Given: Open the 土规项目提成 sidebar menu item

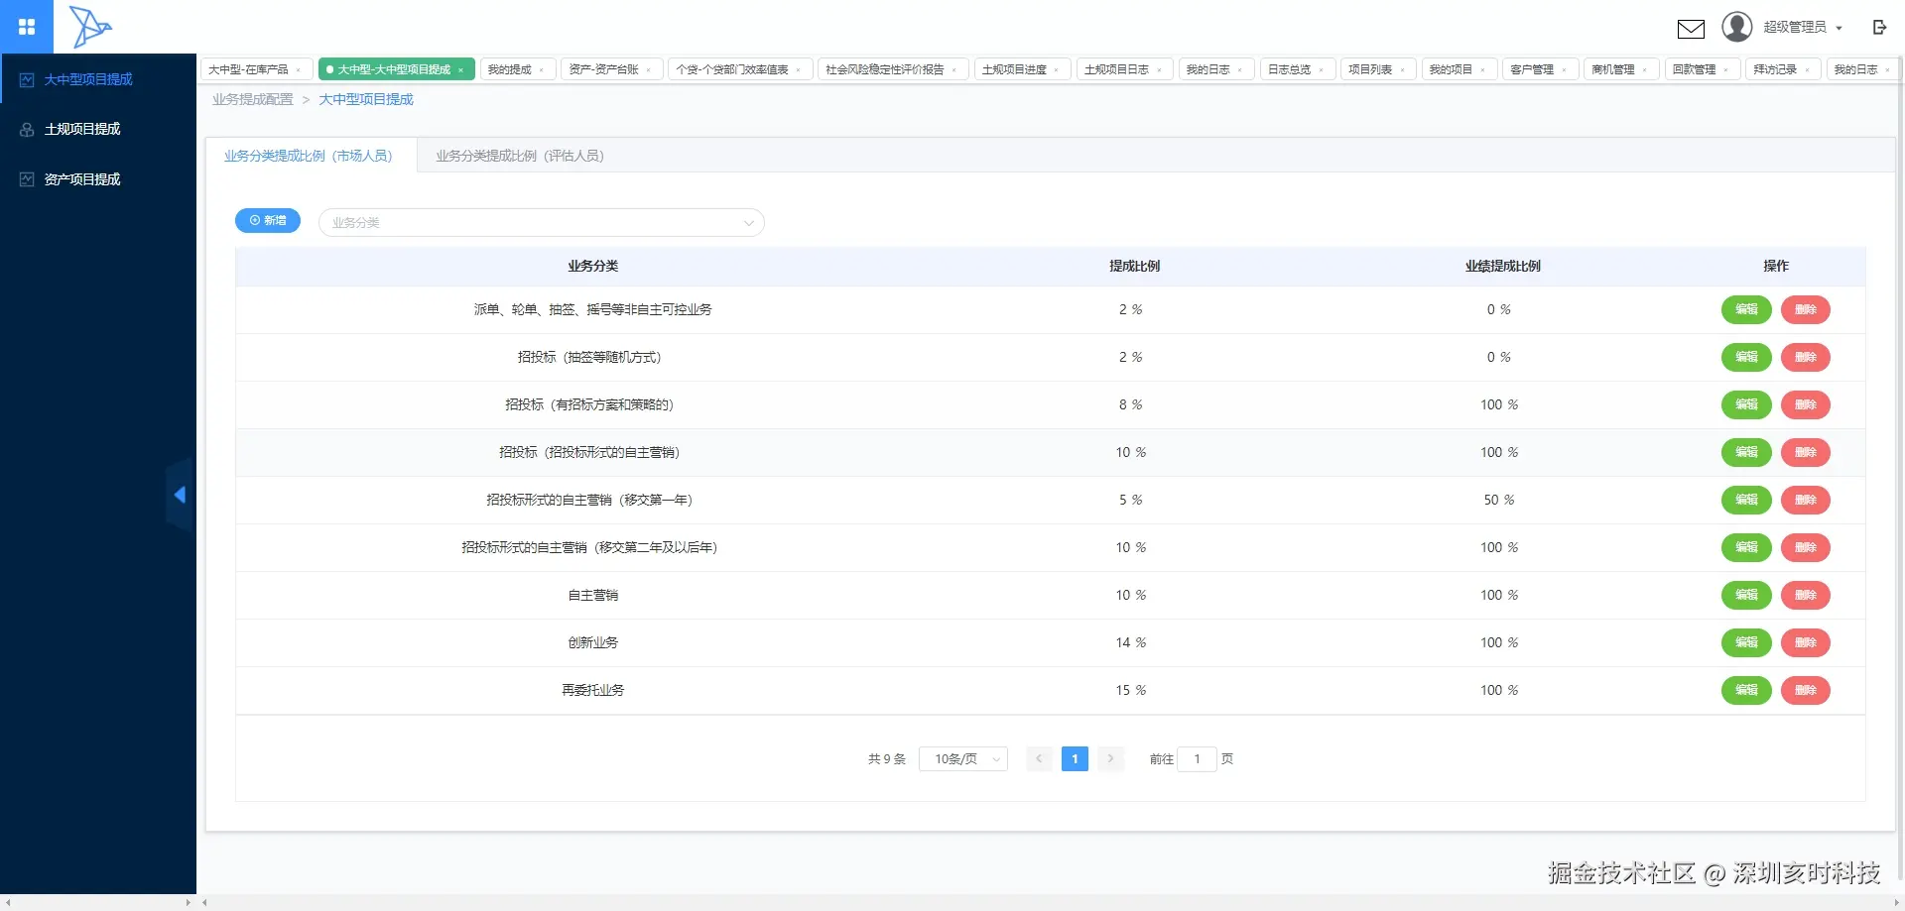Looking at the screenshot, I should pos(98,129).
